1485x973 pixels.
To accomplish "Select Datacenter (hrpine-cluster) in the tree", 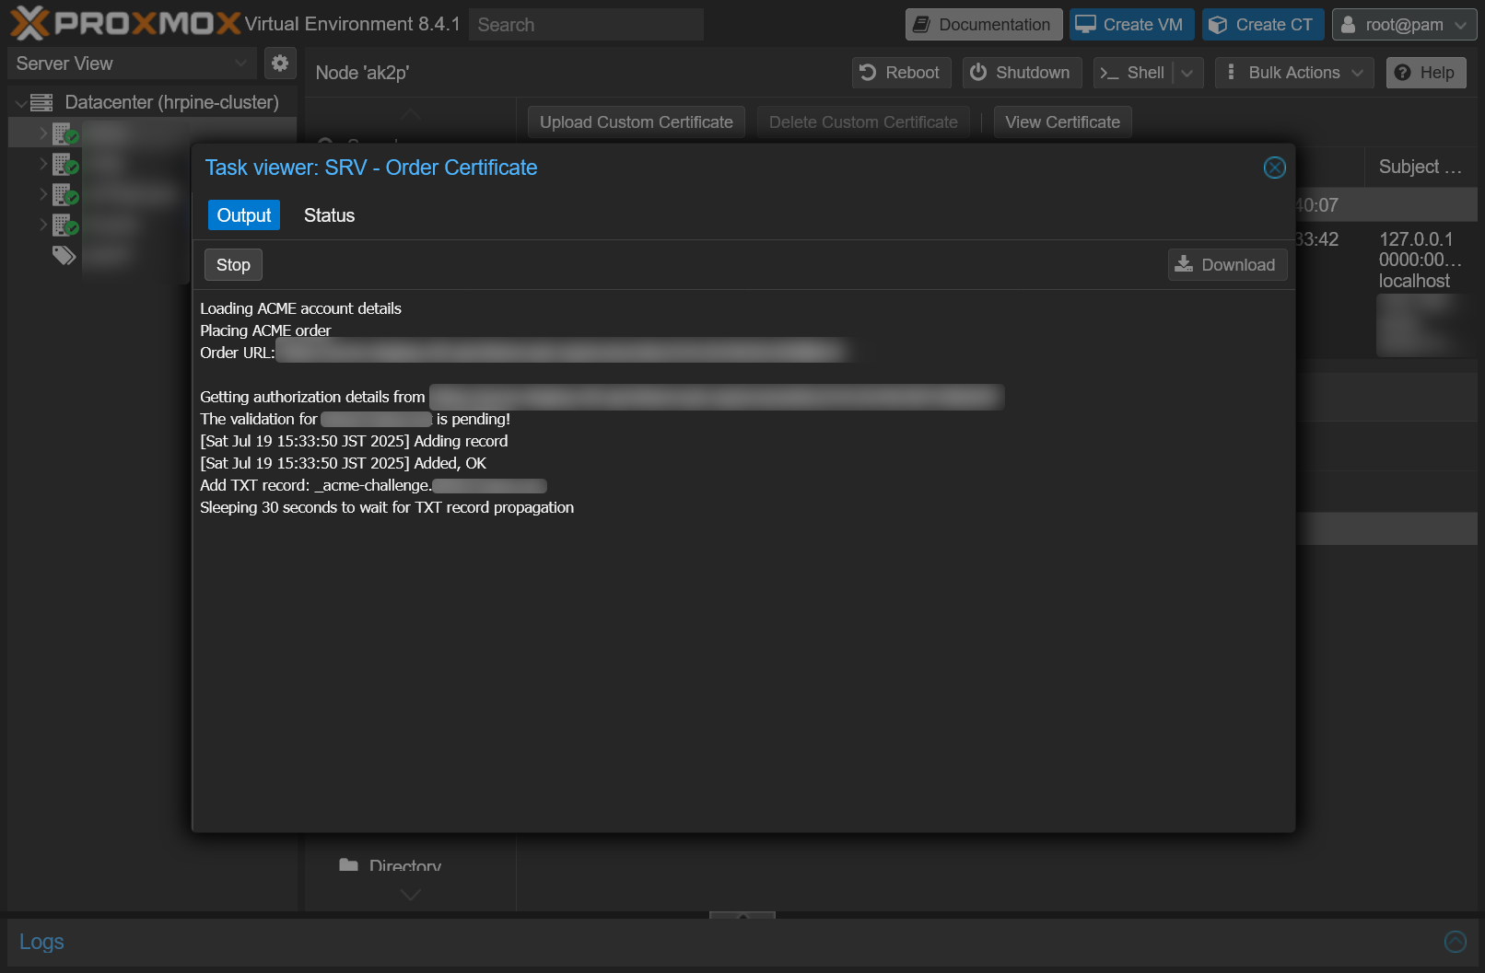I will coord(171,102).
